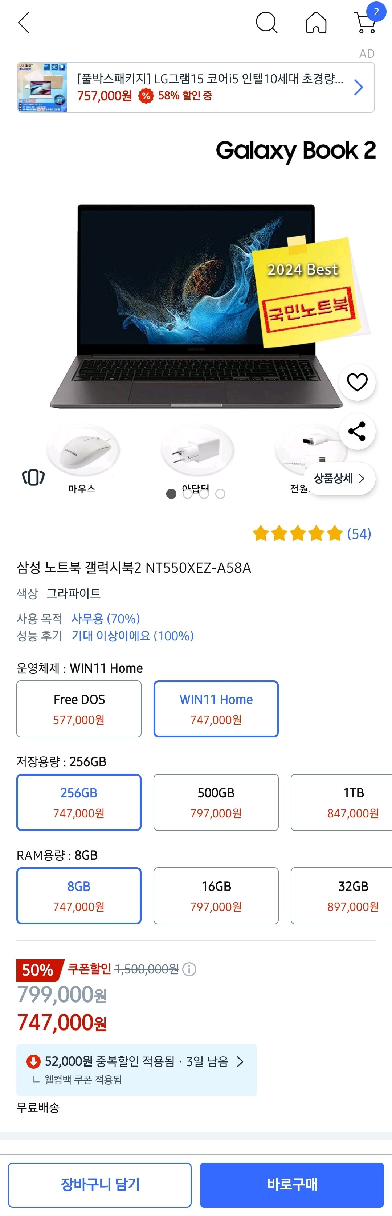The image size is (392, 1216).
Task: Tap the image carousel view icon
Action: (33, 477)
